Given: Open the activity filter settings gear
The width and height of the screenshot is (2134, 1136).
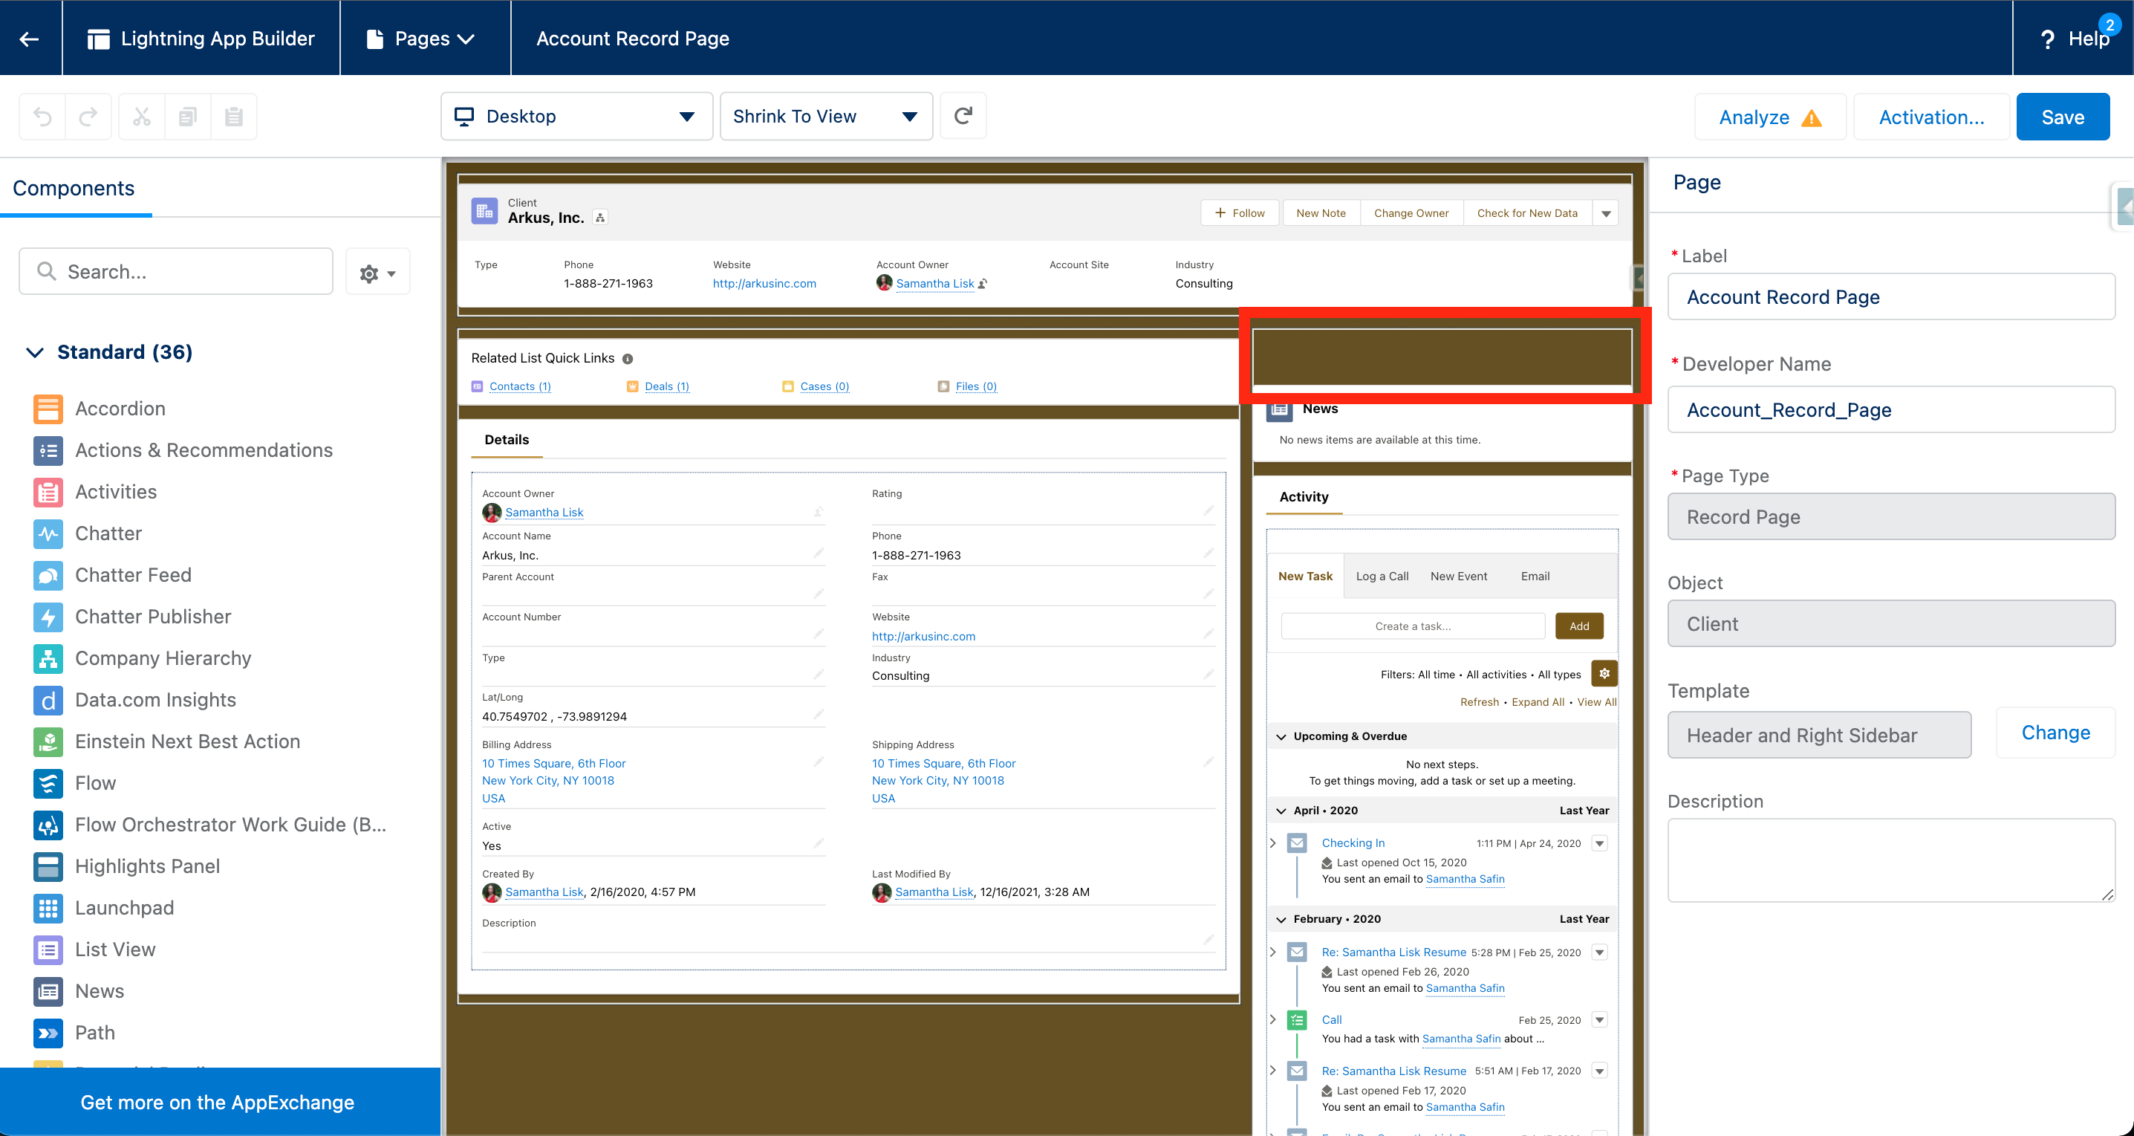Looking at the screenshot, I should pyautogui.click(x=1604, y=674).
